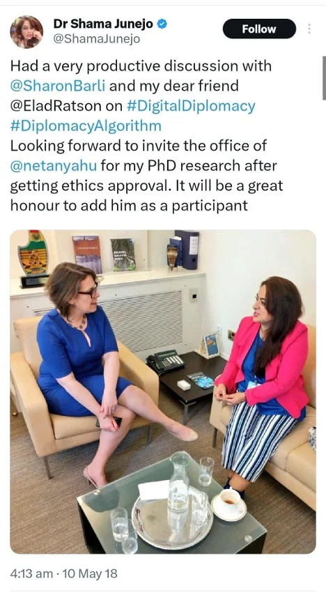Click the blue verified badge icon
326x593 pixels.
click(x=162, y=24)
